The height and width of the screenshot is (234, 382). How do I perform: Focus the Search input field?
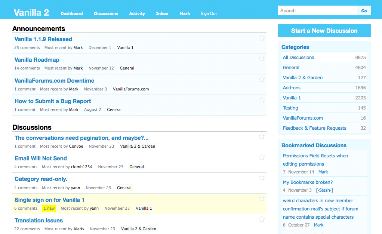click(317, 11)
